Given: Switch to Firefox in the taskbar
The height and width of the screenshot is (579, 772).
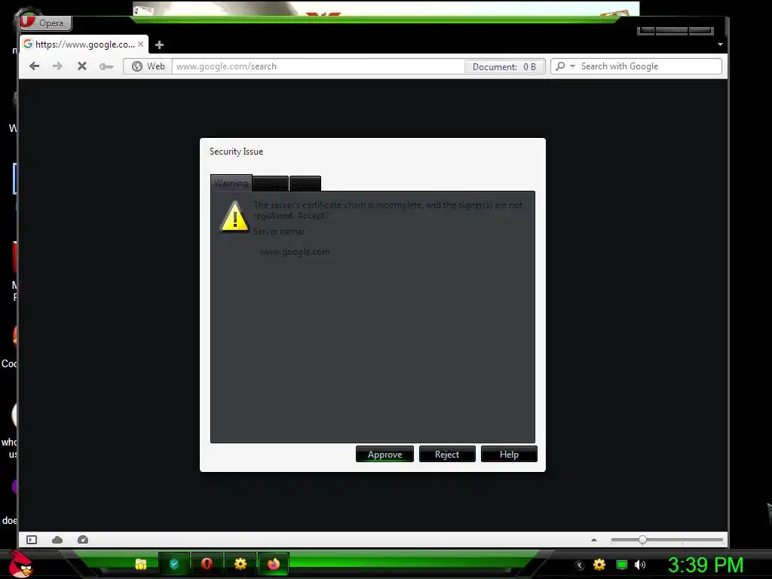Looking at the screenshot, I should point(273,564).
